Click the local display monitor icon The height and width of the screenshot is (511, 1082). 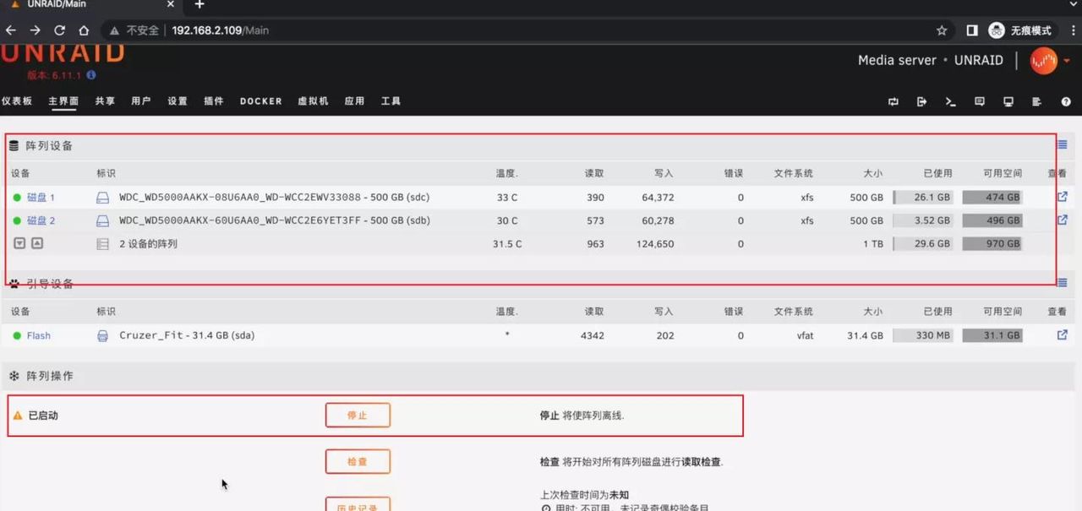1008,101
